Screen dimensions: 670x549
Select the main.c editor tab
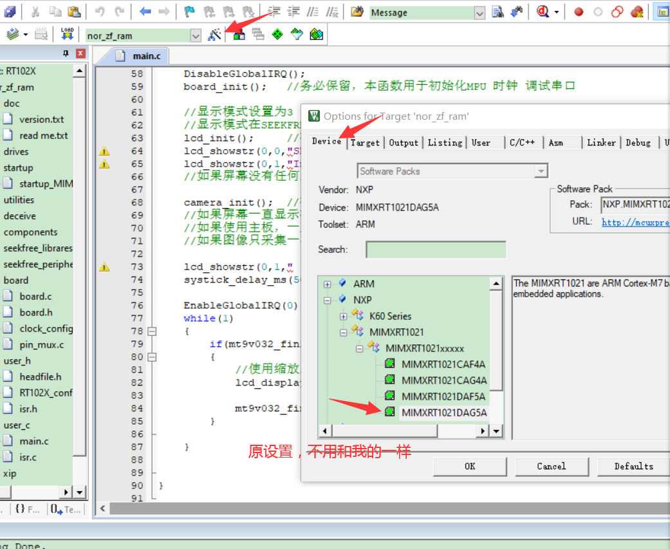(145, 56)
